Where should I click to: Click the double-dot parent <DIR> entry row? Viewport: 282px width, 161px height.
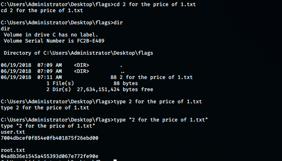pyautogui.click(x=62, y=71)
